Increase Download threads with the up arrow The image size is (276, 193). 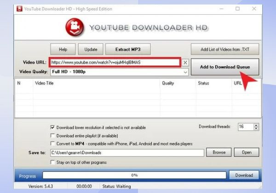(256, 125)
